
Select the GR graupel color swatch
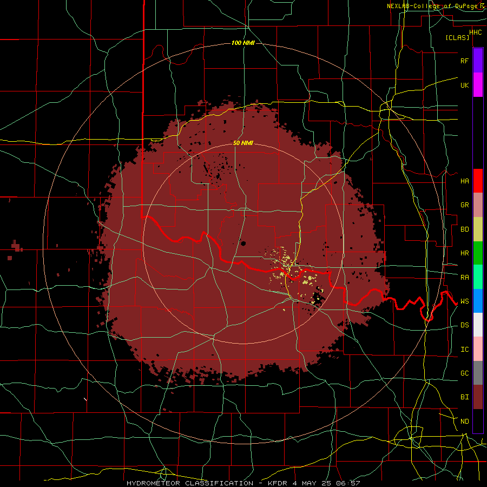[x=478, y=205]
